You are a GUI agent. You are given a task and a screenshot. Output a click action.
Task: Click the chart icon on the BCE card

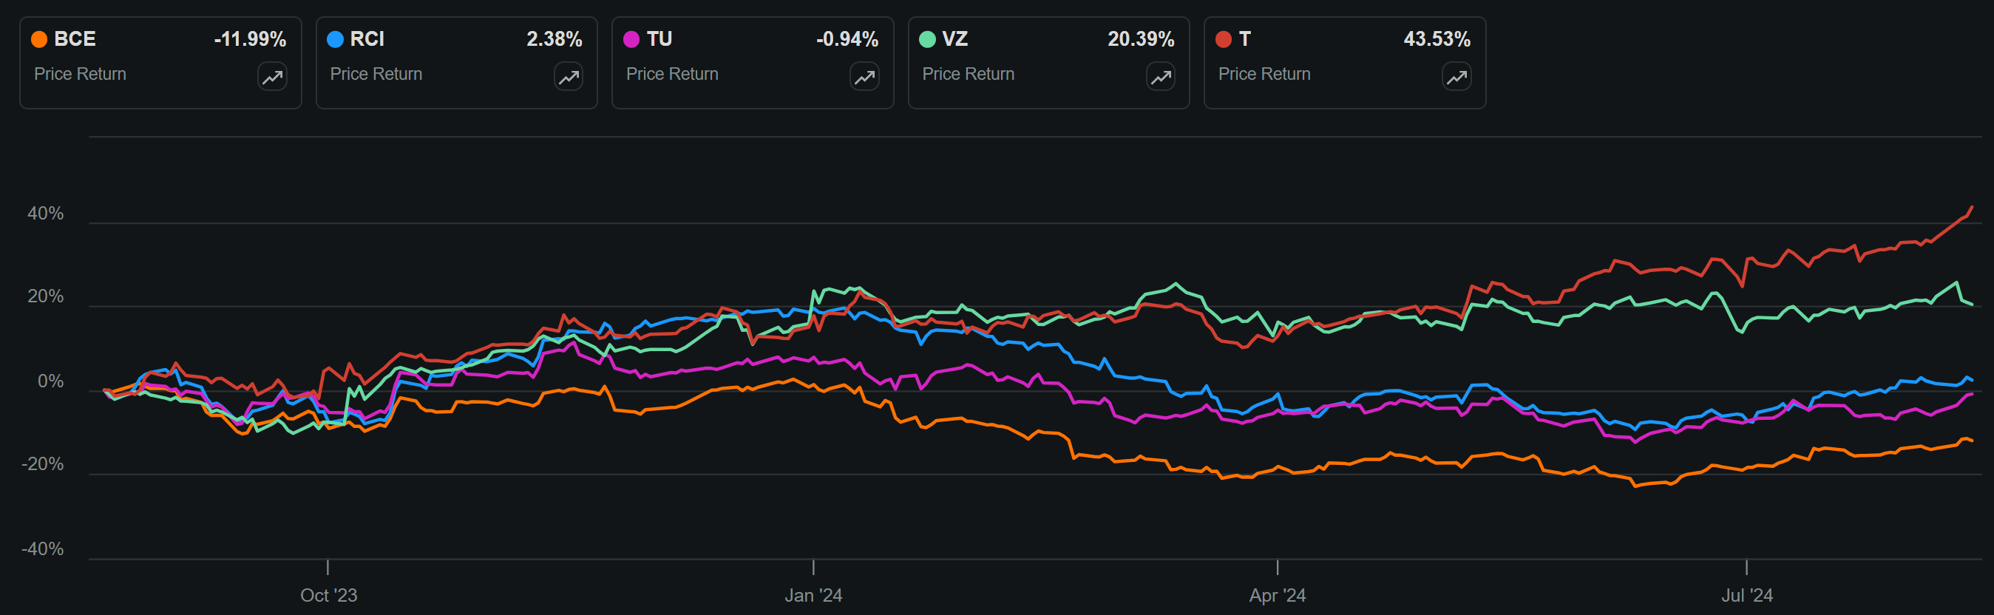point(273,77)
